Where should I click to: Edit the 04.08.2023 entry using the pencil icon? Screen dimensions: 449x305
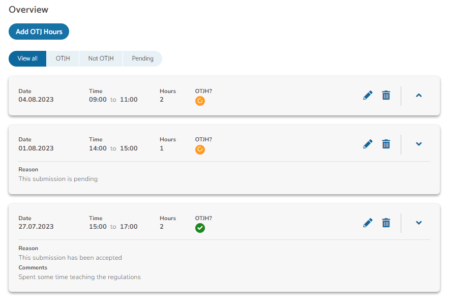coord(368,95)
